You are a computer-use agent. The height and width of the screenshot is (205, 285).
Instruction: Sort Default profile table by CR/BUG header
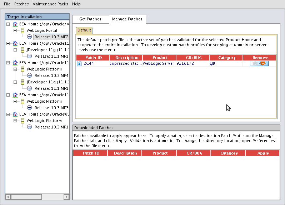pos(192,58)
